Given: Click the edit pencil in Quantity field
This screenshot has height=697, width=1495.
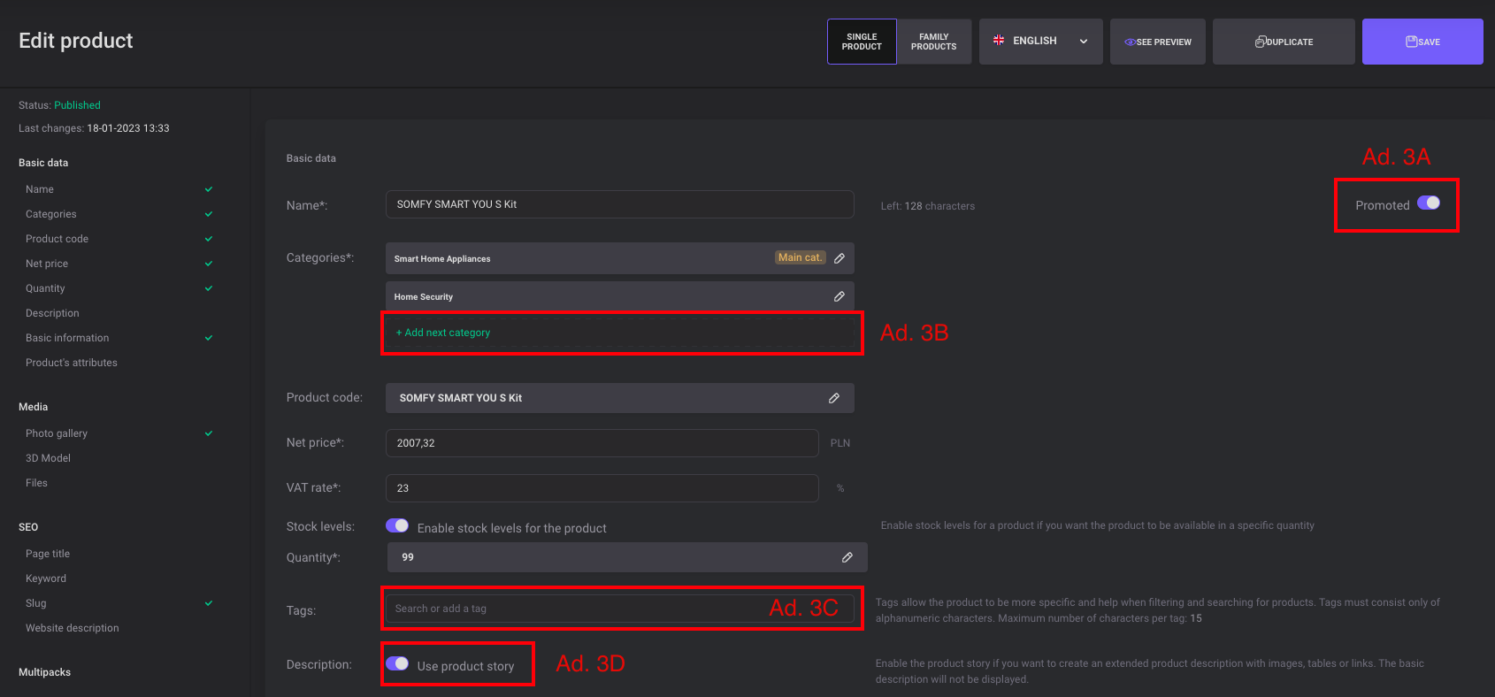Looking at the screenshot, I should click(847, 557).
